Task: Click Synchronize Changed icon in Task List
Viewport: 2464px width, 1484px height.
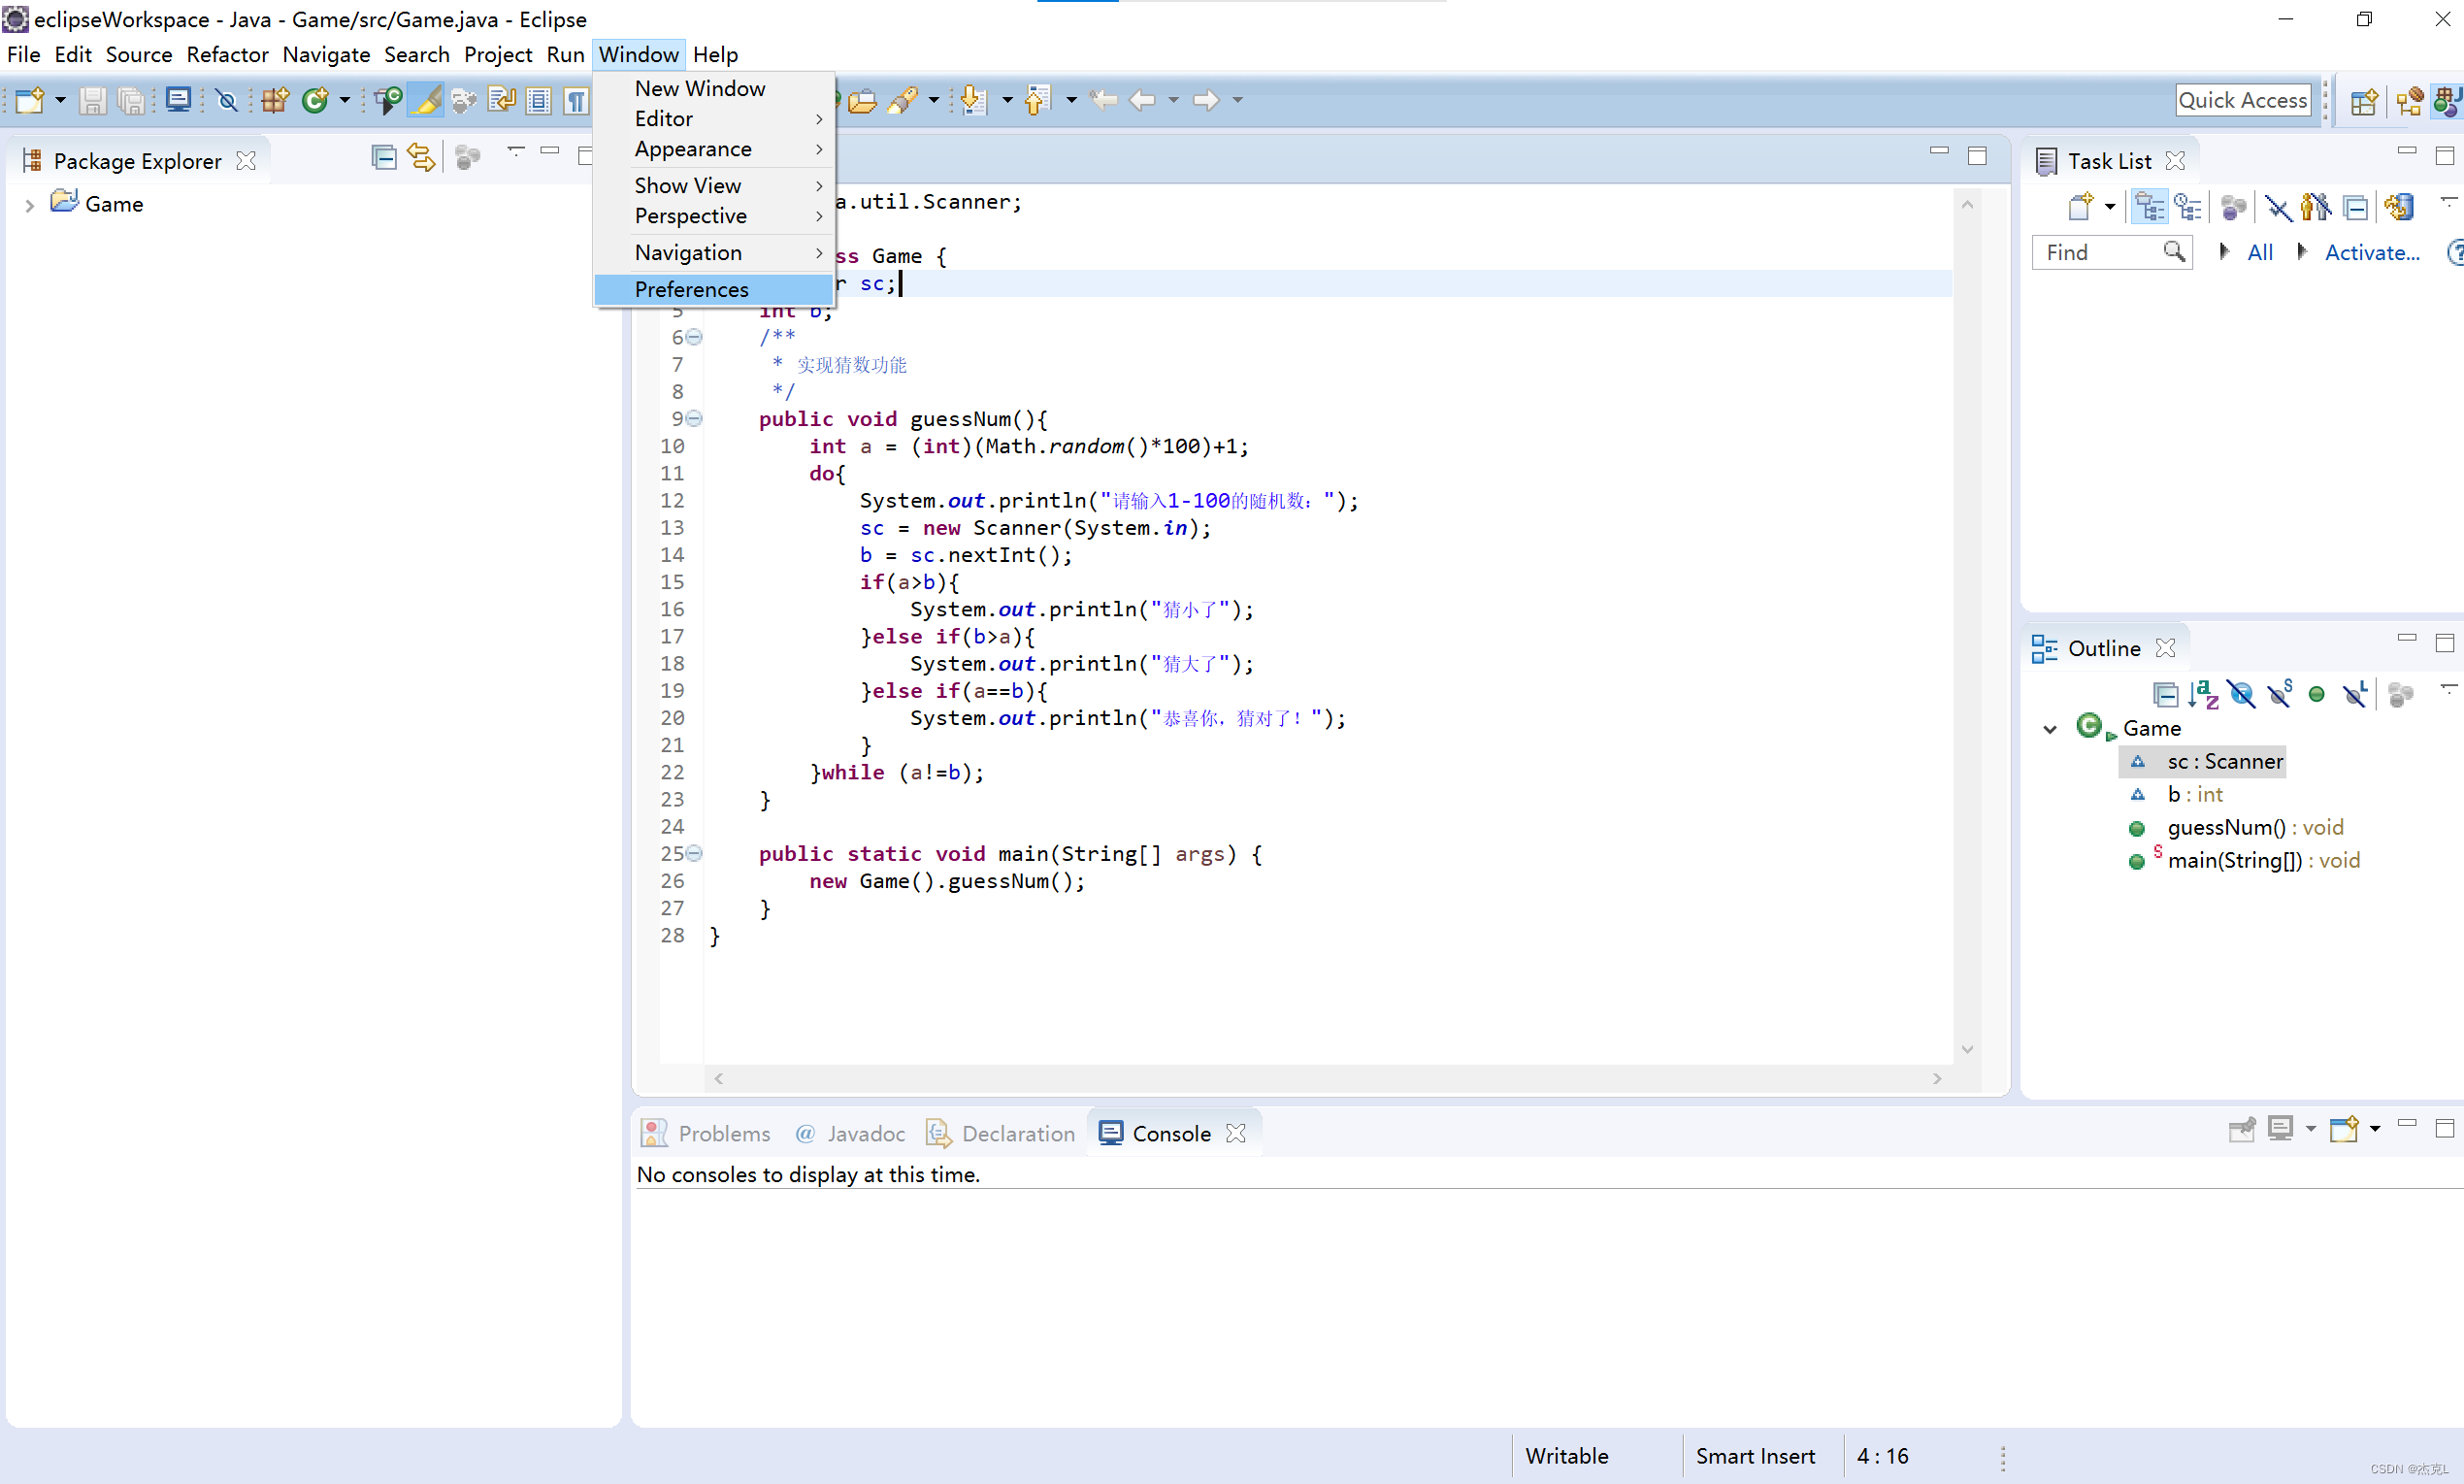Action: 2399,207
